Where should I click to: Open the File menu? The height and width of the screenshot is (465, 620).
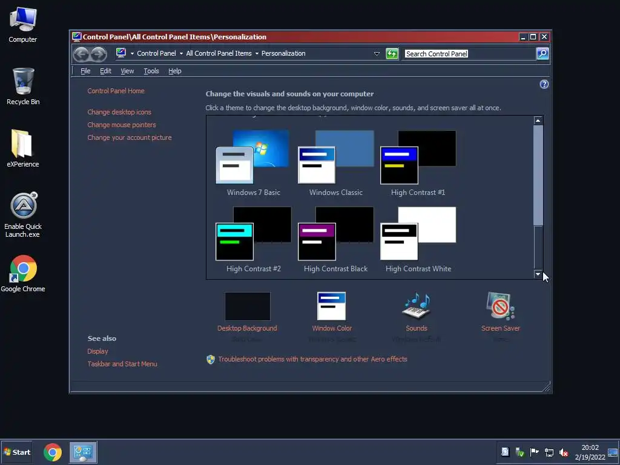pos(85,71)
